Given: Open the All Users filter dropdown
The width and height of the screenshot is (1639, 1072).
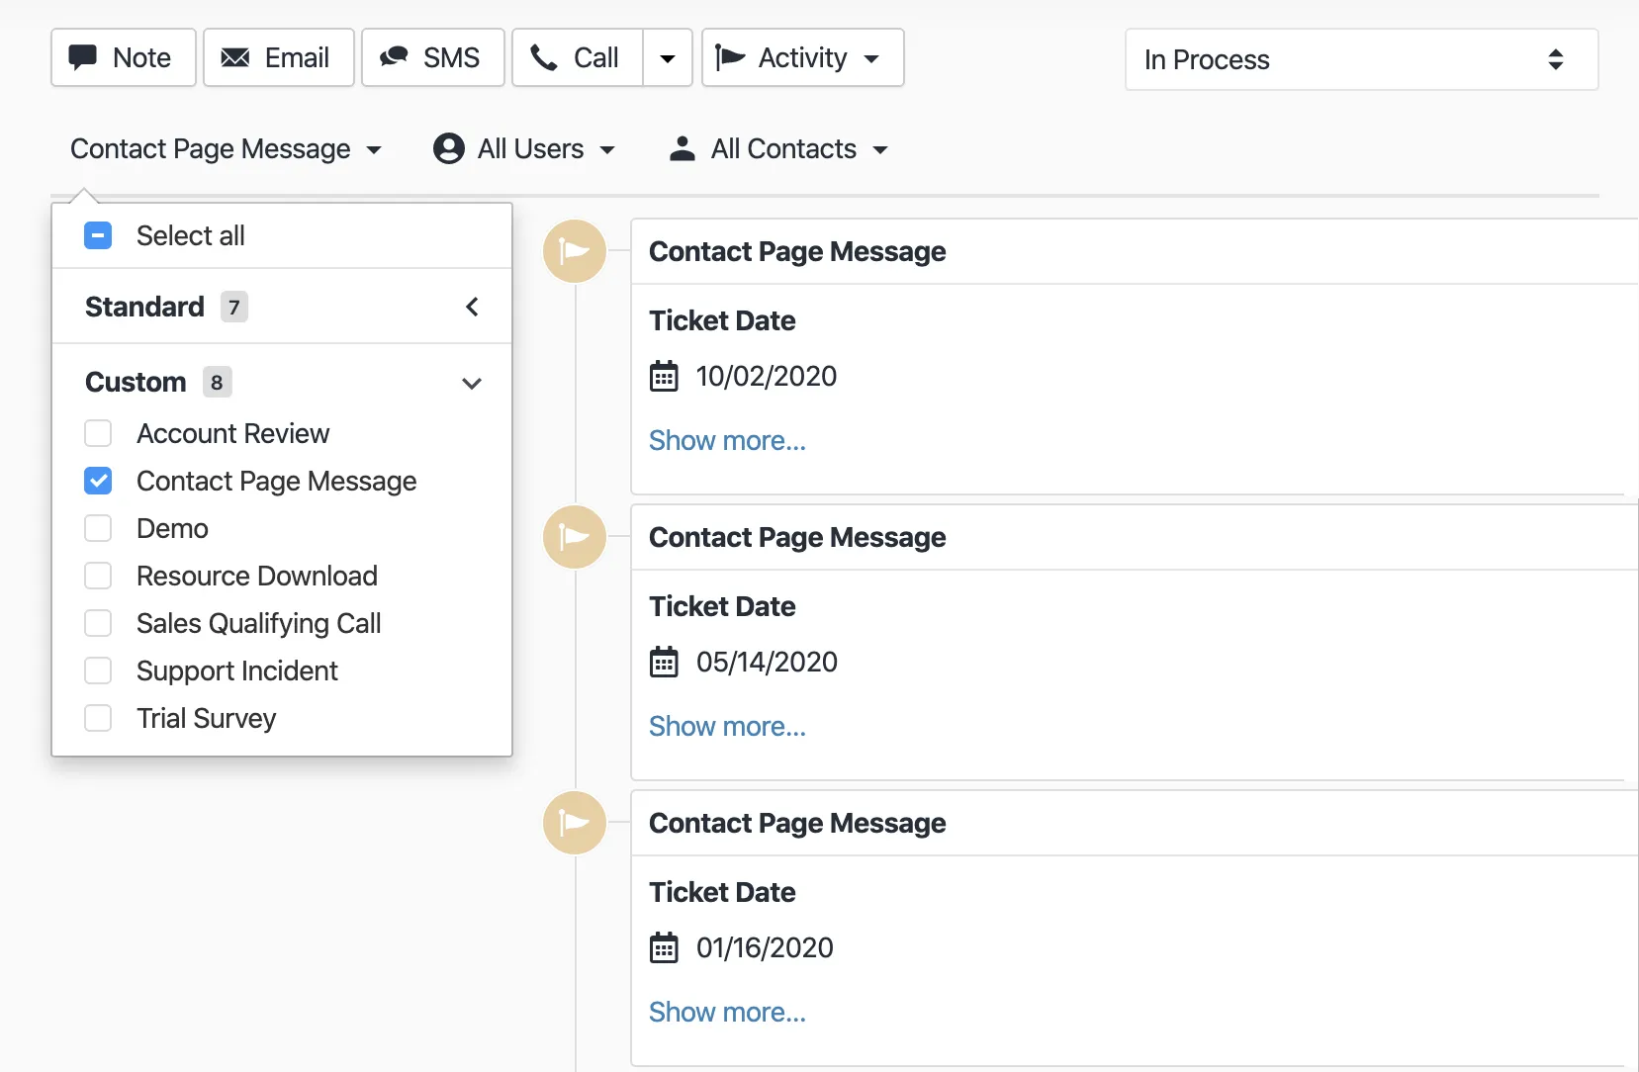Looking at the screenshot, I should 525,148.
